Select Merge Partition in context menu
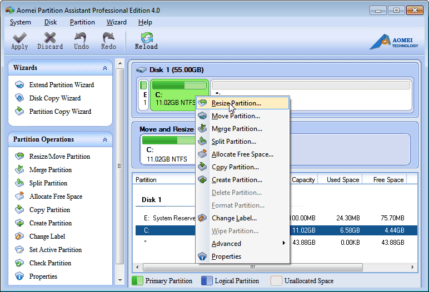The image size is (429, 292). 237,129
